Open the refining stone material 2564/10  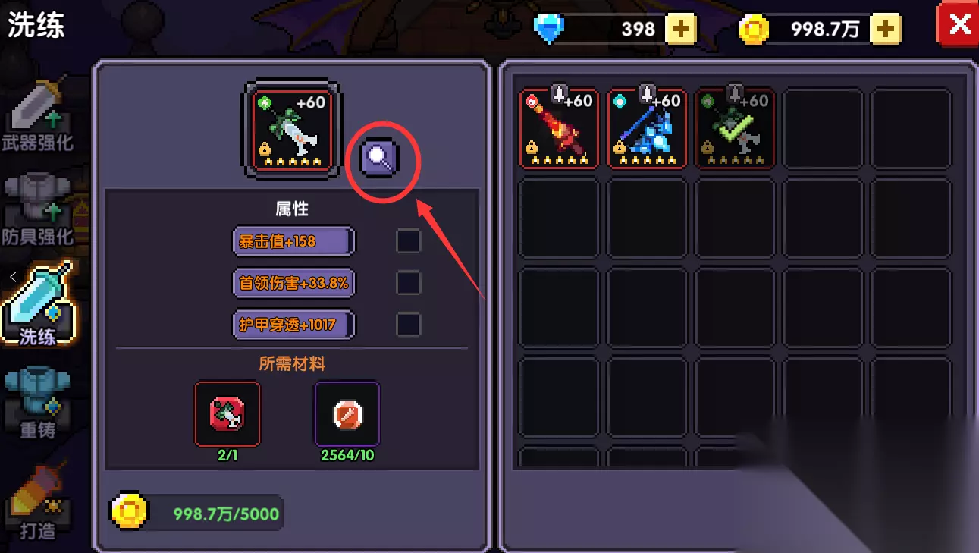click(347, 414)
